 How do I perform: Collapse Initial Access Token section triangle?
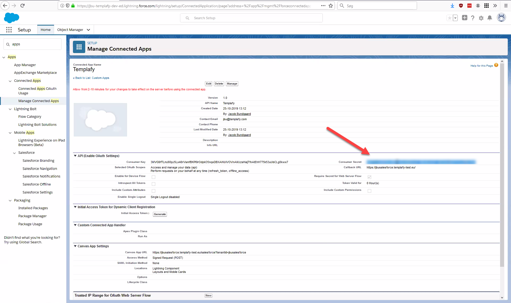[75, 207]
